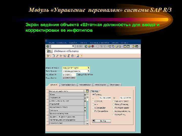
Task: Open the Справка menu
Action: tap(124, 43)
